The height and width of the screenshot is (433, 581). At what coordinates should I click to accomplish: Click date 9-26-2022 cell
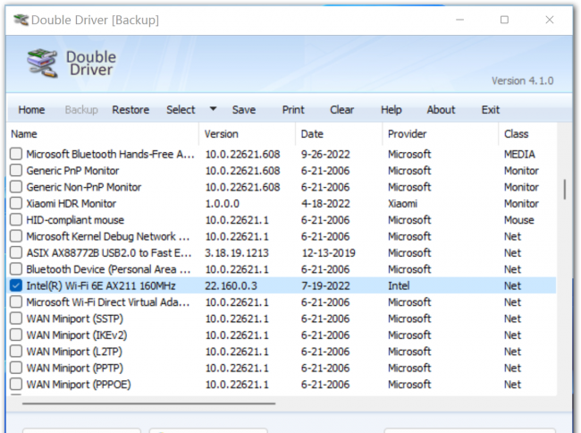325,154
